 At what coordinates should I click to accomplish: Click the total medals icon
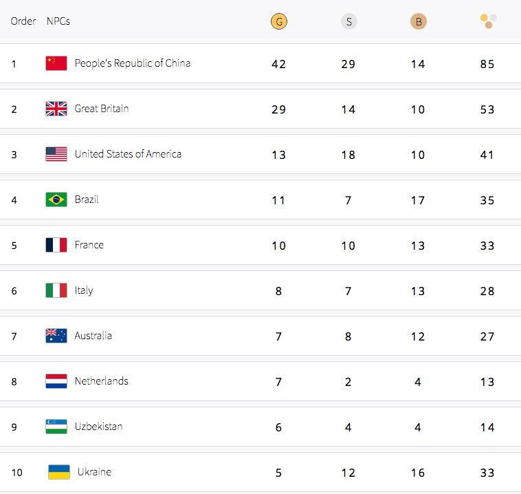pos(488,21)
